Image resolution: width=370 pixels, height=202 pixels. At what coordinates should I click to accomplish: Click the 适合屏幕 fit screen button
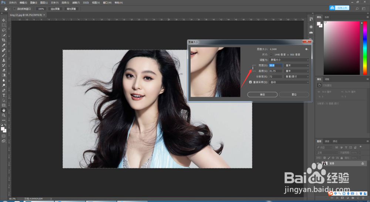click(x=55, y=9)
